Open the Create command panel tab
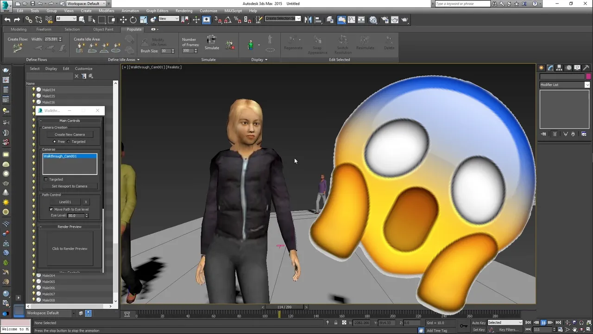 [x=541, y=68]
